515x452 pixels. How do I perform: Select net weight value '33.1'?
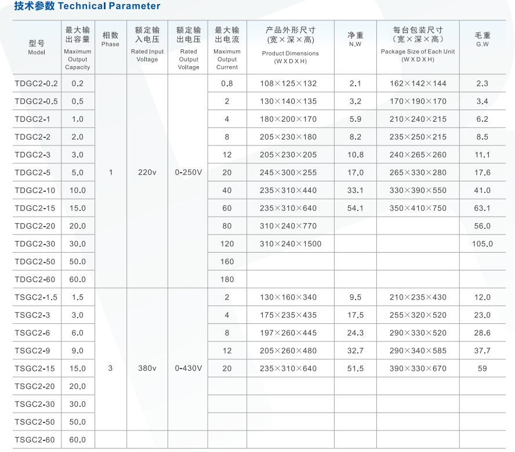(356, 191)
